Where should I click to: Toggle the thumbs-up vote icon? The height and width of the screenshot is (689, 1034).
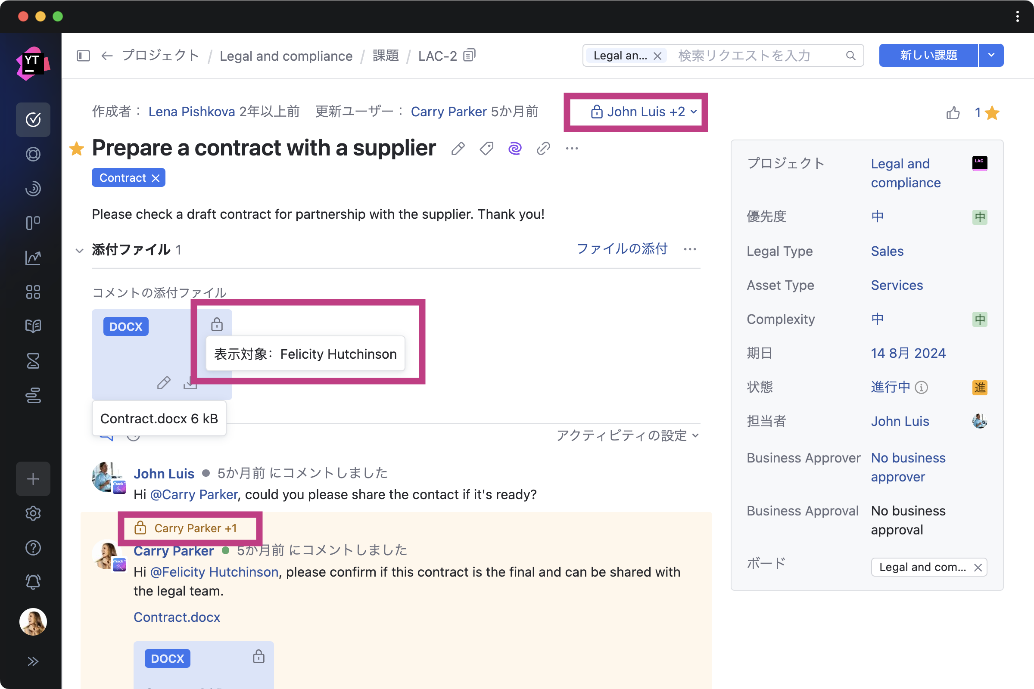coord(953,113)
